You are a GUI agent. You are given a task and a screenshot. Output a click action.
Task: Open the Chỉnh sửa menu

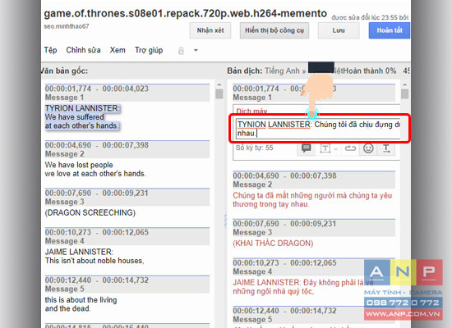click(x=83, y=50)
